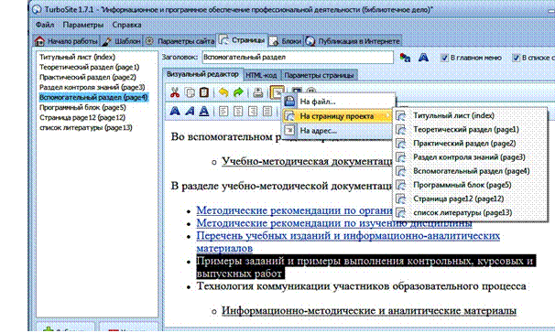Viewport: 555px width, 333px height.
Task: Pick 'Раздел контроля знаний (page3)' in submenu
Action: coord(470,157)
